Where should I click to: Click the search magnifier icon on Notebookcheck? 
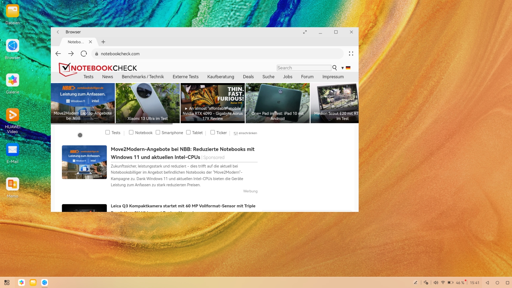pos(335,68)
